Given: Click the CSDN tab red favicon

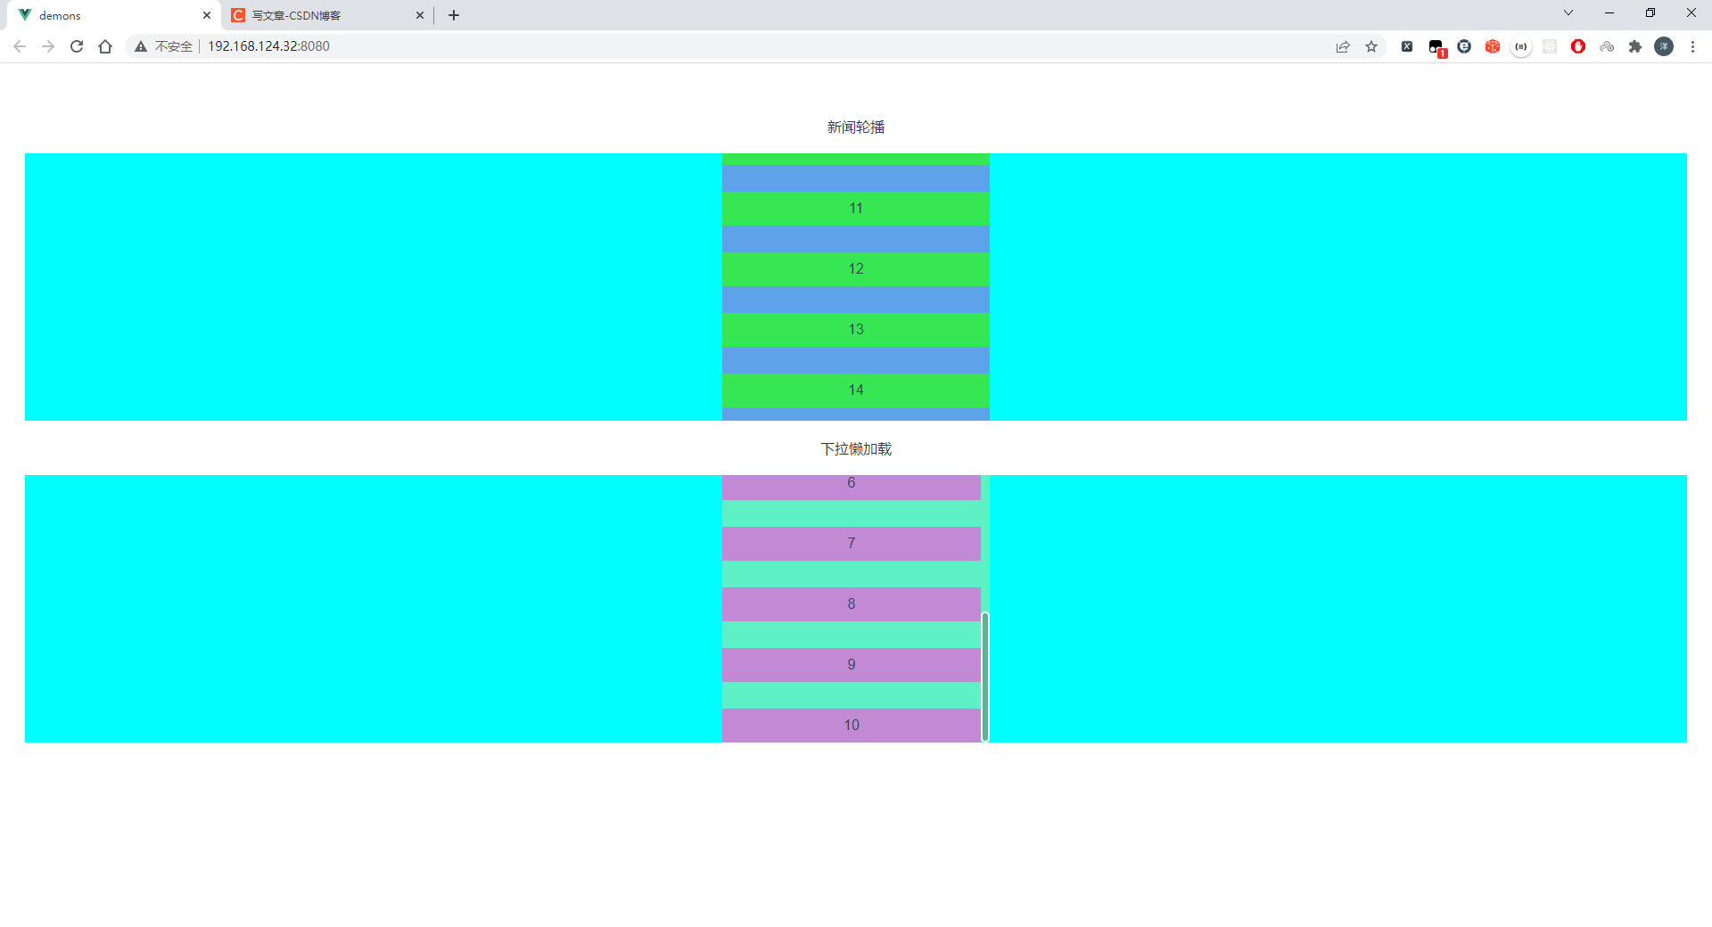Looking at the screenshot, I should click(x=238, y=15).
